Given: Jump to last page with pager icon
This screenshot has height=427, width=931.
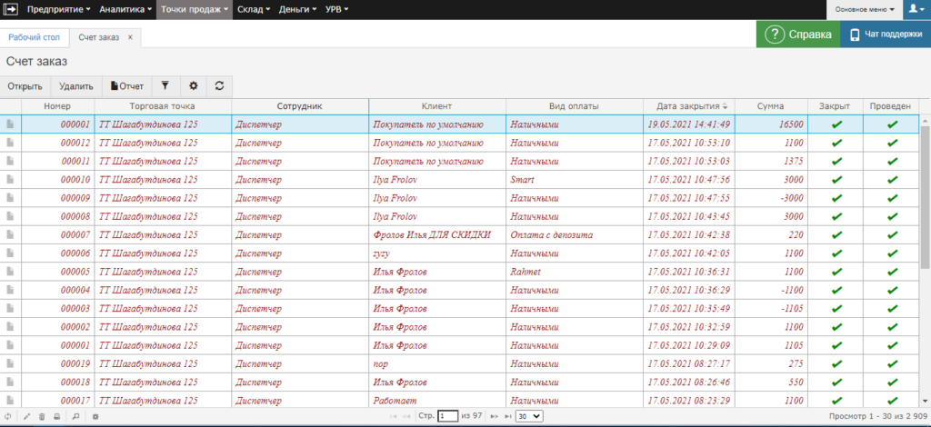Looking at the screenshot, I should pos(507,416).
